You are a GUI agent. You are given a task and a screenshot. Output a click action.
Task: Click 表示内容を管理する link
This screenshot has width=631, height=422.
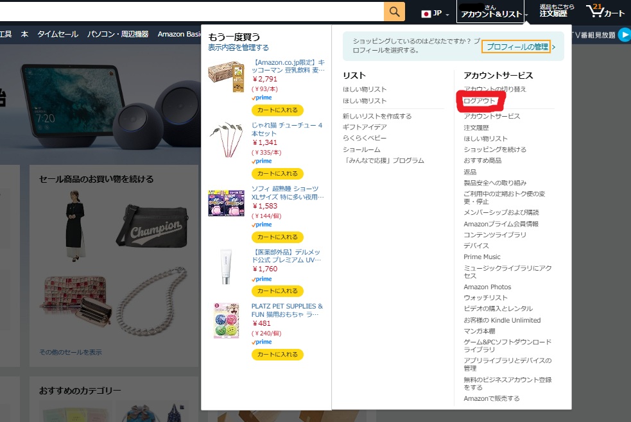[x=238, y=47]
